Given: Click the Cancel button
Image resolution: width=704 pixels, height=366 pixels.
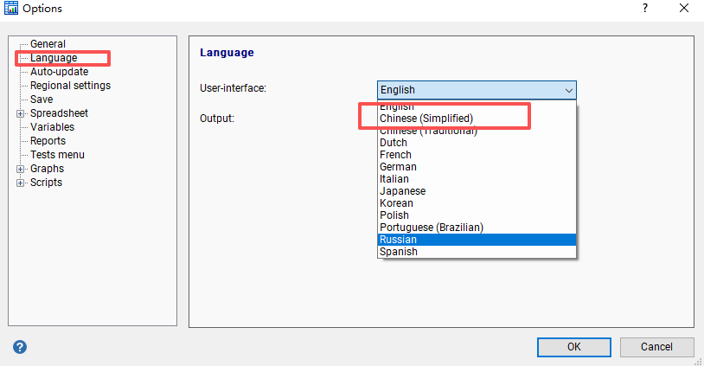Looking at the screenshot, I should (656, 347).
